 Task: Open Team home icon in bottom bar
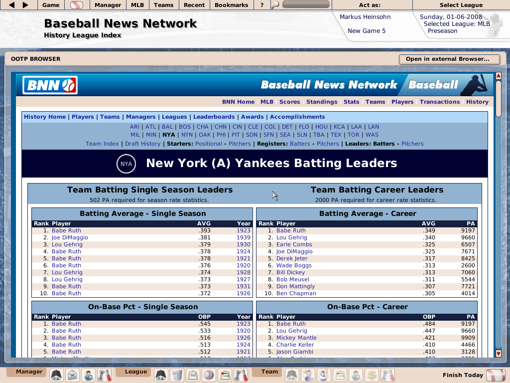click(292, 375)
